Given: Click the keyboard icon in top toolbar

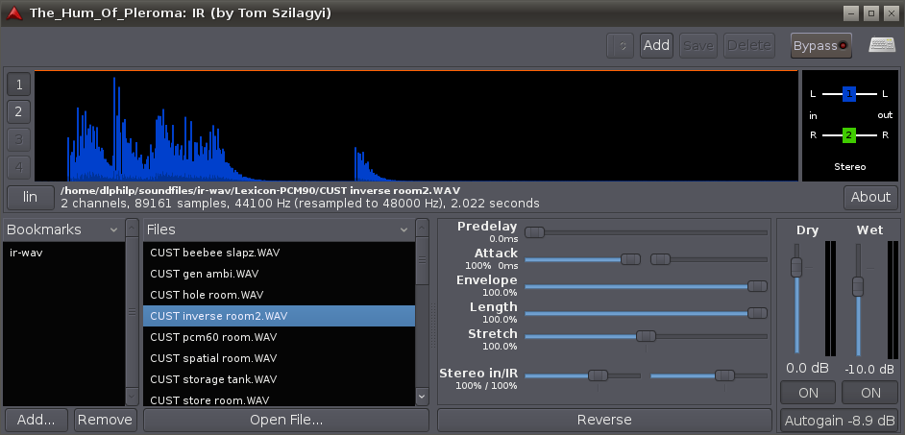Looking at the screenshot, I should 882,45.
